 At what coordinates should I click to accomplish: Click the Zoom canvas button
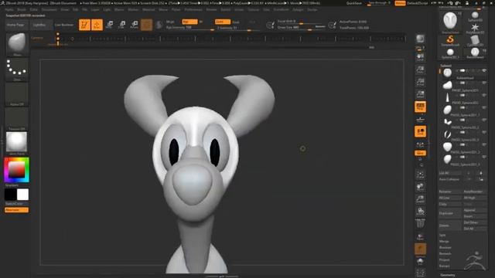(x=420, y=69)
